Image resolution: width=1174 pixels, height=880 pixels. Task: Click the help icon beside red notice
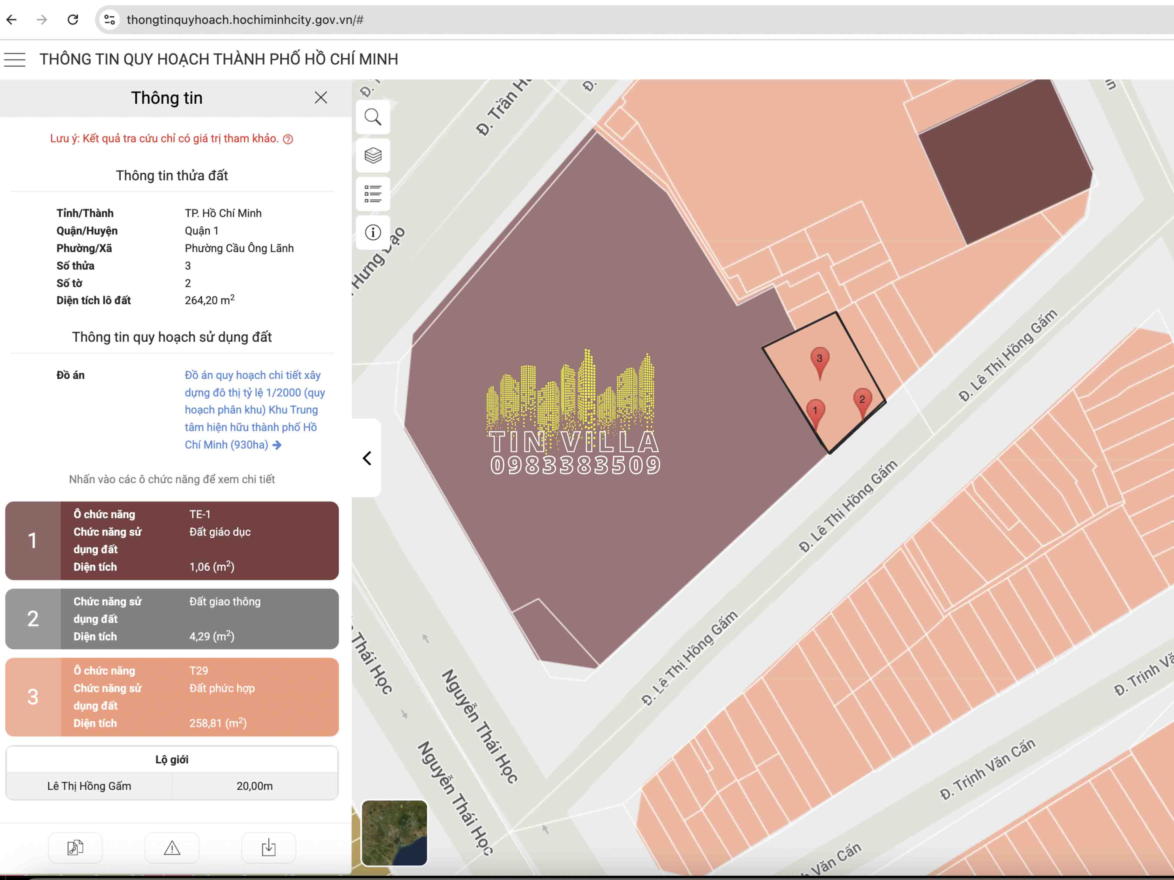pyautogui.click(x=288, y=139)
